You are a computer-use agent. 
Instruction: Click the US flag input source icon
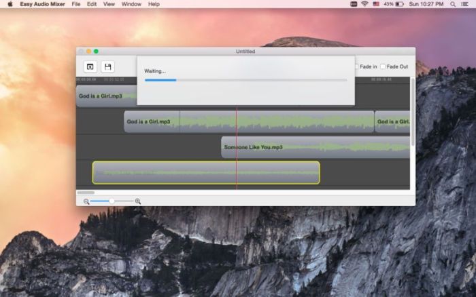pos(376,4)
